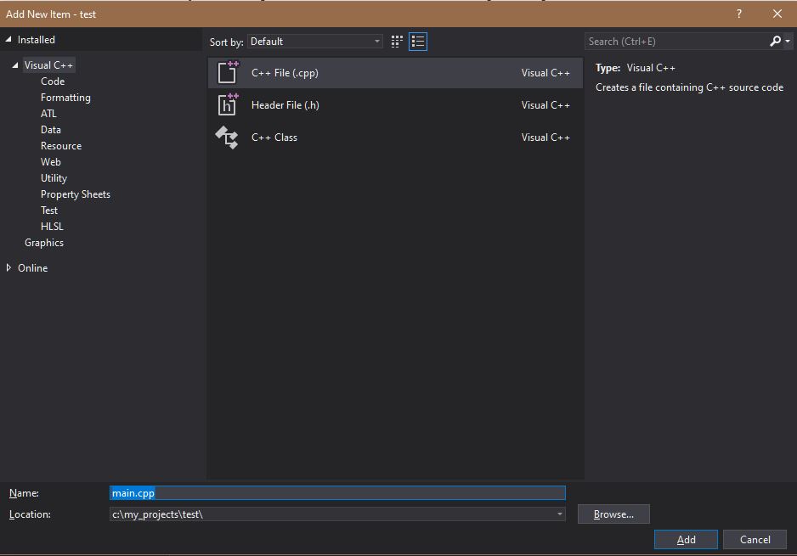Open search options dropdown arrow
The image size is (797, 556).
pos(788,41)
